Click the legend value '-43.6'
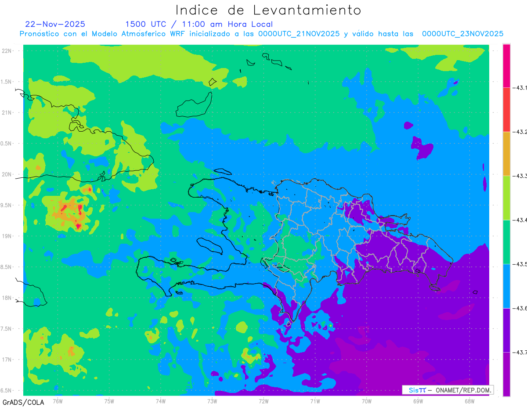 (x=520, y=308)
